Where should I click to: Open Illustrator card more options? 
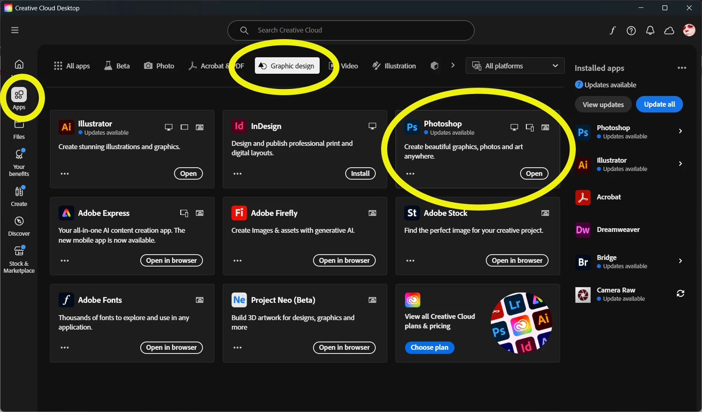(x=65, y=173)
